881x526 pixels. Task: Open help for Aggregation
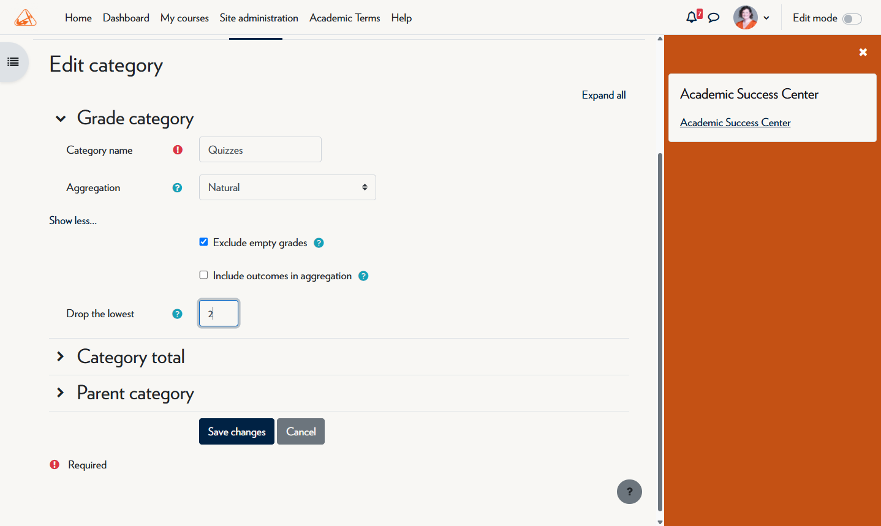pos(177,187)
